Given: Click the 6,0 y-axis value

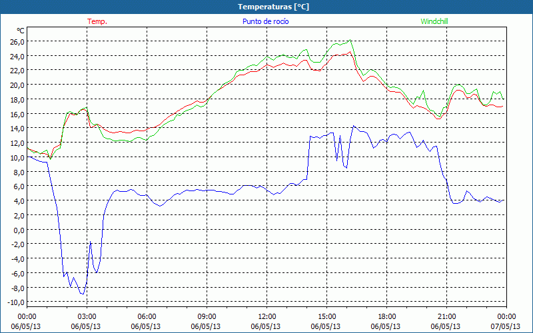Looking at the screenshot, I should pos(19,186).
